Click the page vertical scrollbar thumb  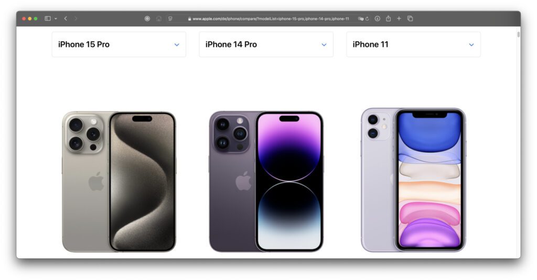[519, 35]
